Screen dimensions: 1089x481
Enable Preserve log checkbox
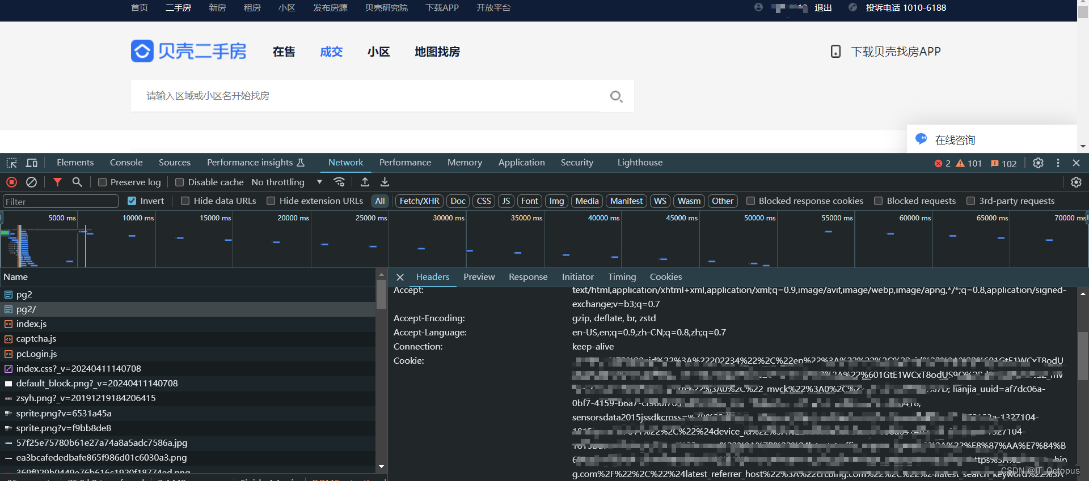102,182
